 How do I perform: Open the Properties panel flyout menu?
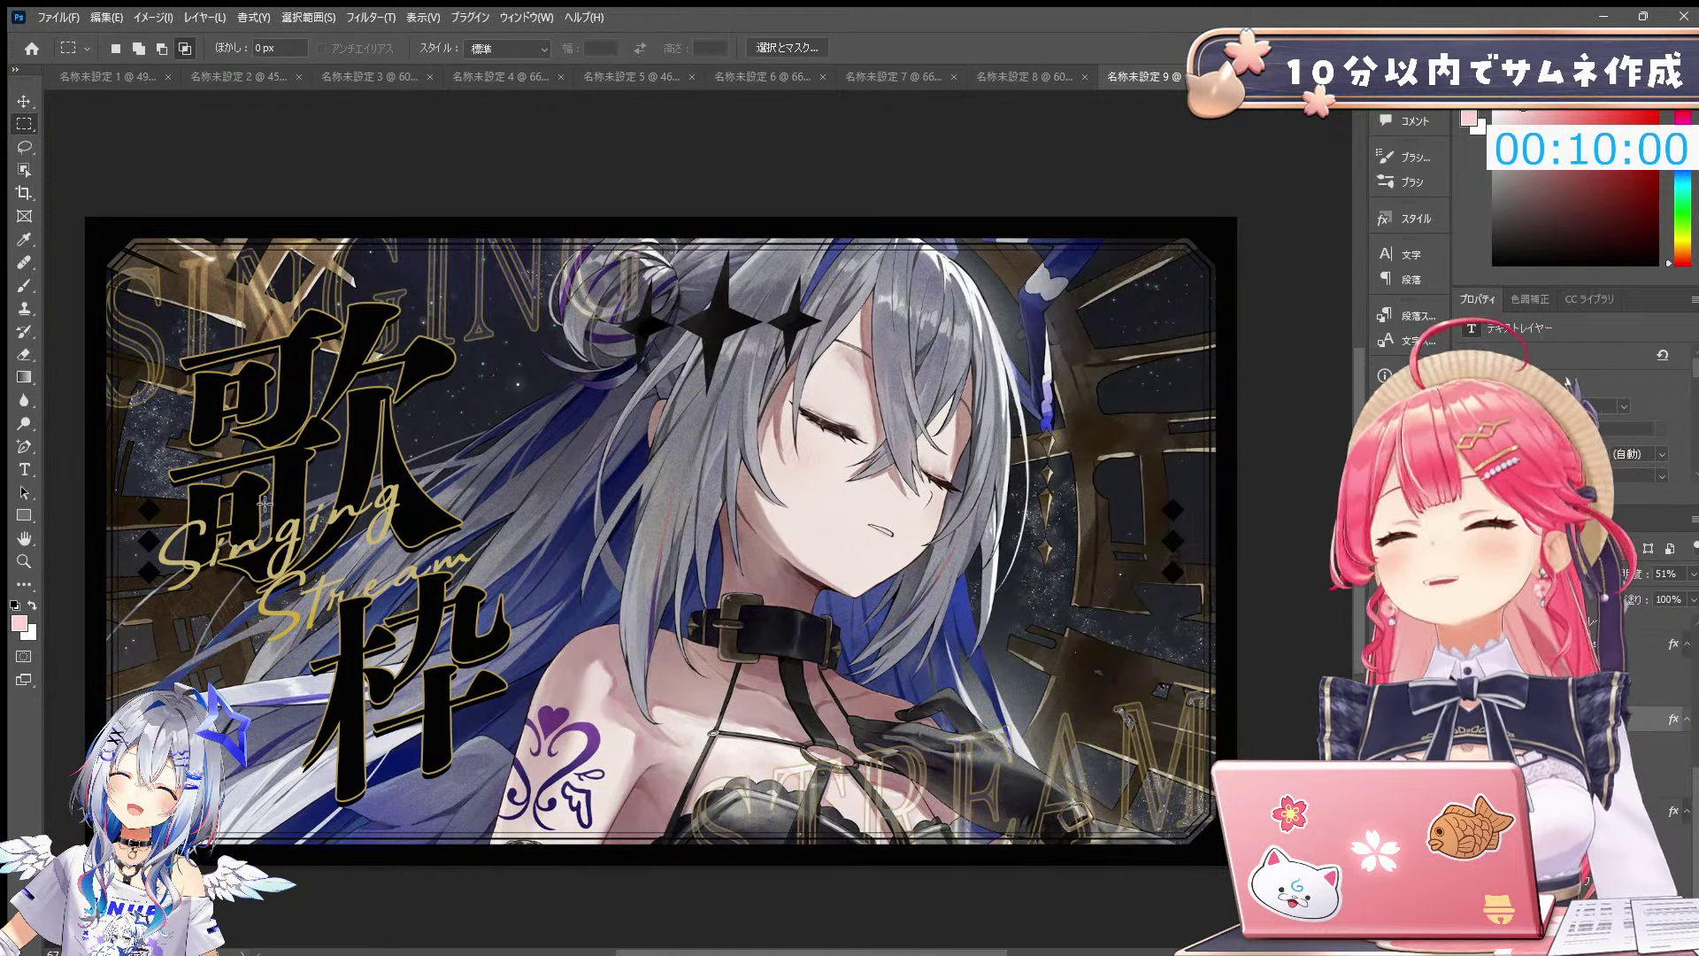pos(1694,299)
